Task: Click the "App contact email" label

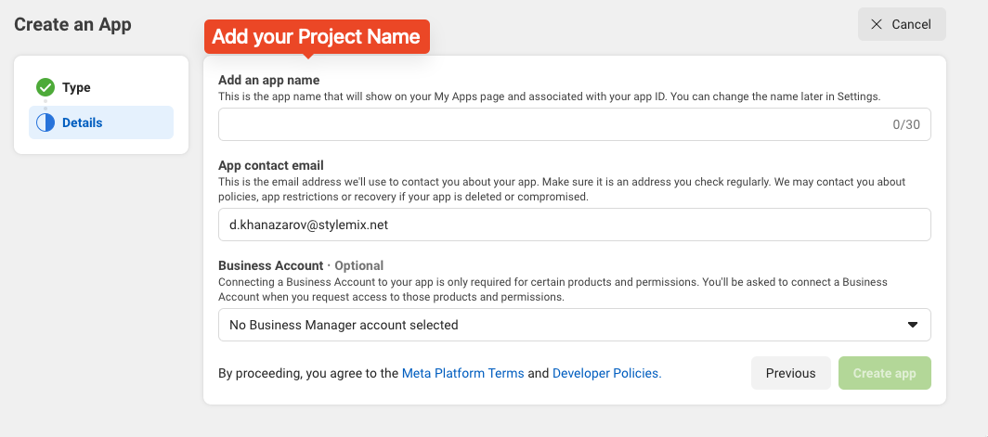Action: click(x=270, y=166)
